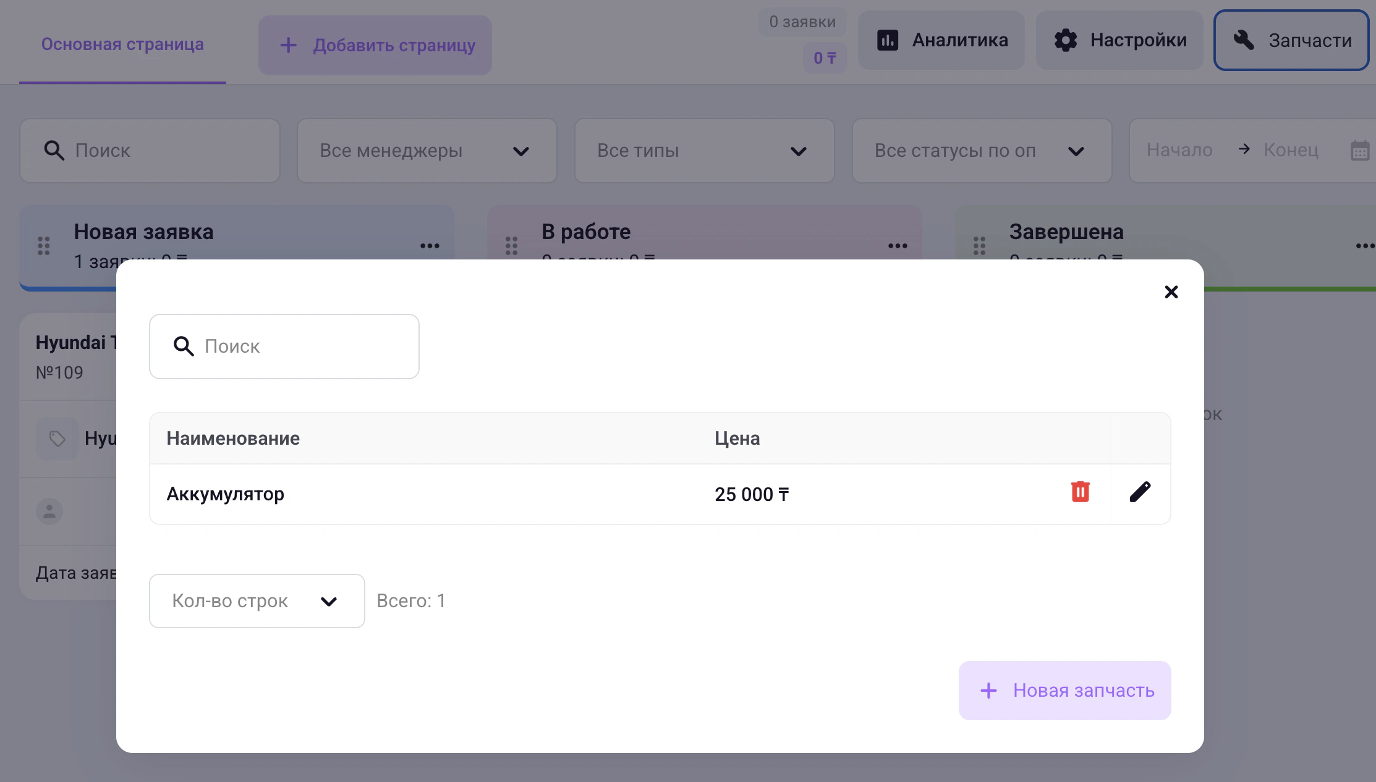Open three-dot menu of В работе column
The height and width of the screenshot is (782, 1376).
(x=898, y=246)
